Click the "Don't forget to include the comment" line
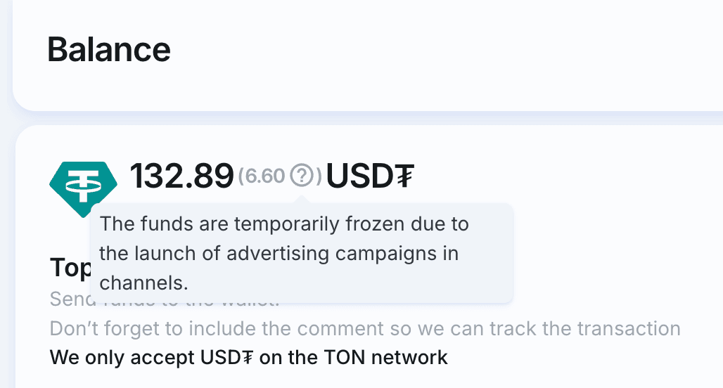 (364, 328)
